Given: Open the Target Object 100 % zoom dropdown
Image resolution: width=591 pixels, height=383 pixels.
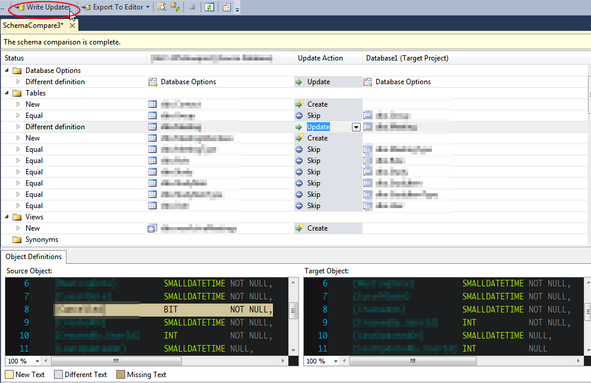Looking at the screenshot, I should [335, 361].
